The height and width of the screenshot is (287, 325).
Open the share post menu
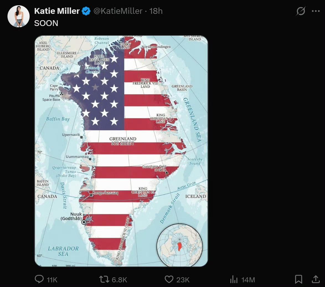316,279
